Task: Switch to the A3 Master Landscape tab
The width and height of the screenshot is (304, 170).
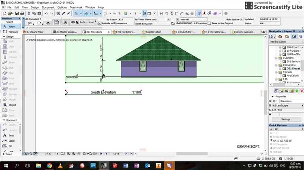Action: tap(66, 32)
